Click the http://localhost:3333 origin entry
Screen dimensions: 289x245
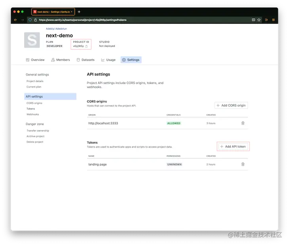103,123
